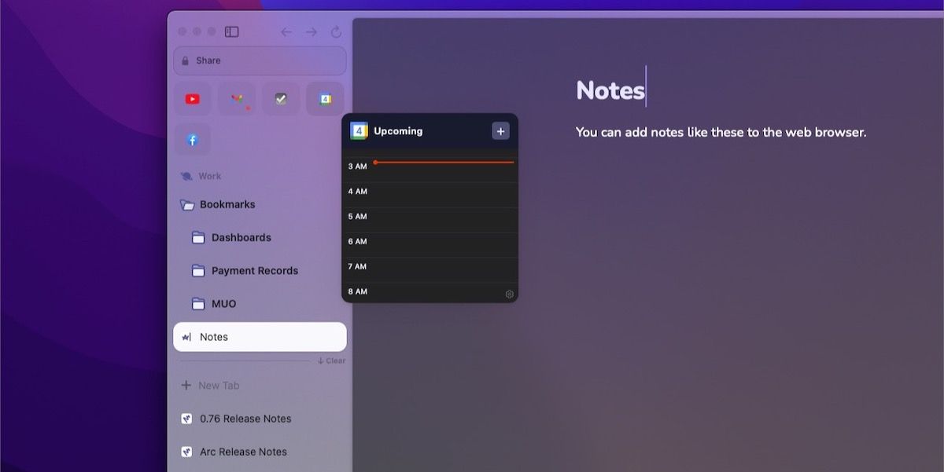The width and height of the screenshot is (944, 472).
Task: Select the Work space label
Action: point(209,176)
